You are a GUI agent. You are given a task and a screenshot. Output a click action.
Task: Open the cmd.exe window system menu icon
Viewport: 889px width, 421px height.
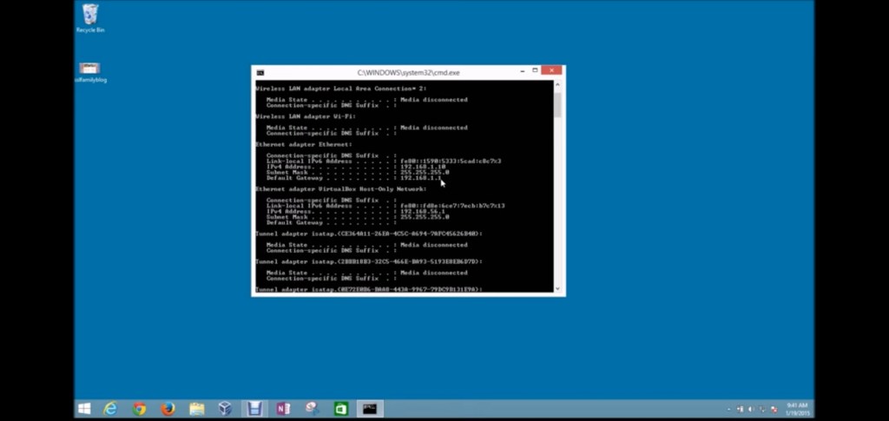pyautogui.click(x=260, y=72)
